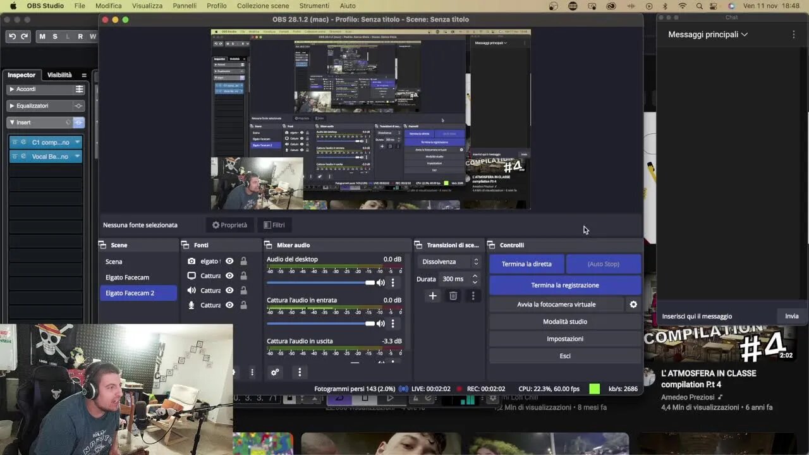
Task: Open Vocal Be insert dropdown arrow
Action: [x=77, y=156]
